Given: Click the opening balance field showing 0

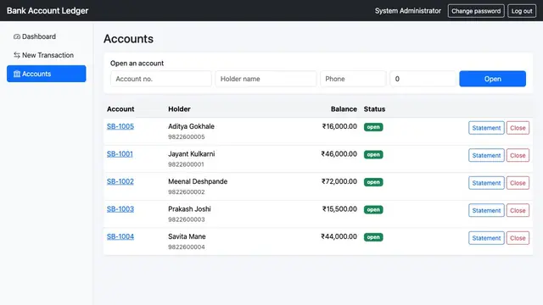Looking at the screenshot, I should click(423, 79).
